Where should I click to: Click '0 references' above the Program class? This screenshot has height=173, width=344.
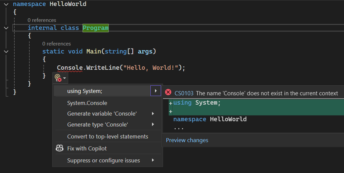[42, 20]
